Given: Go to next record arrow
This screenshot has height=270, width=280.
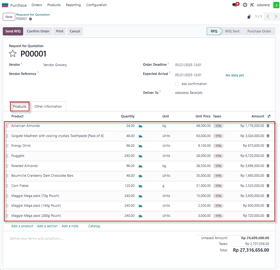Looking at the screenshot, I should pyautogui.click(x=276, y=17).
